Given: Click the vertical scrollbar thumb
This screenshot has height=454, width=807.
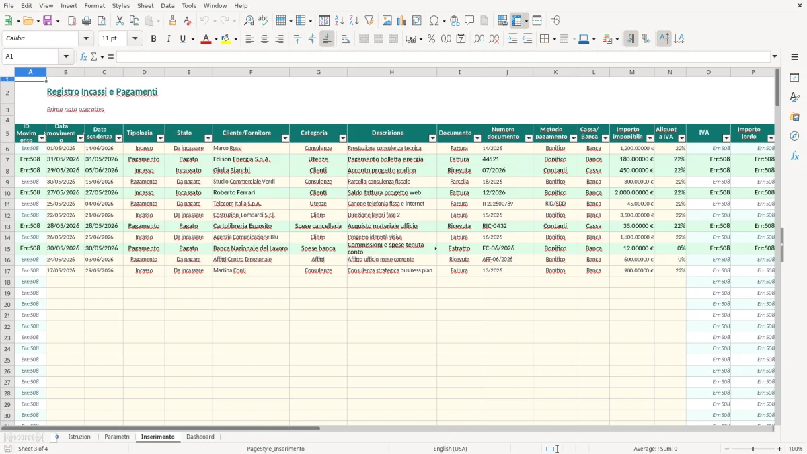Looking at the screenshot, I should 777,87.
